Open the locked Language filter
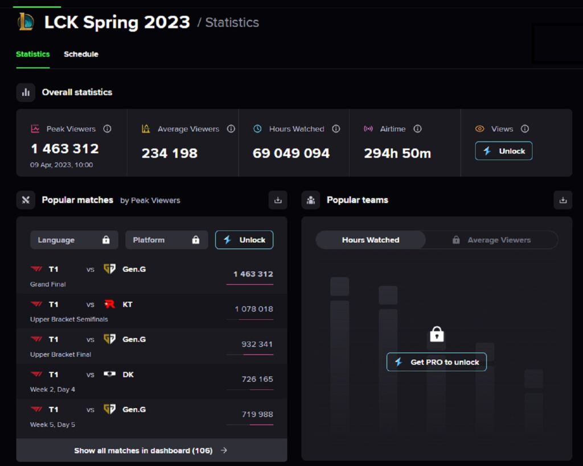Viewport: 583px width, 466px height. click(75, 240)
